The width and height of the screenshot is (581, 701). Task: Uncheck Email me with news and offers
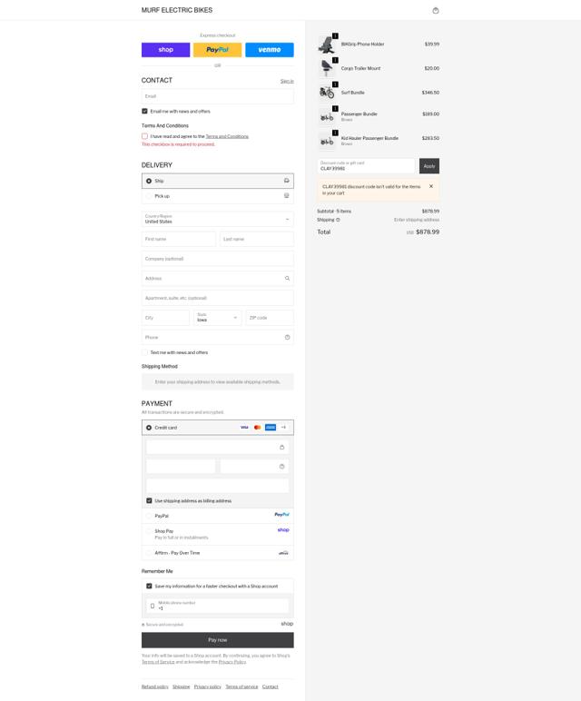tap(144, 111)
